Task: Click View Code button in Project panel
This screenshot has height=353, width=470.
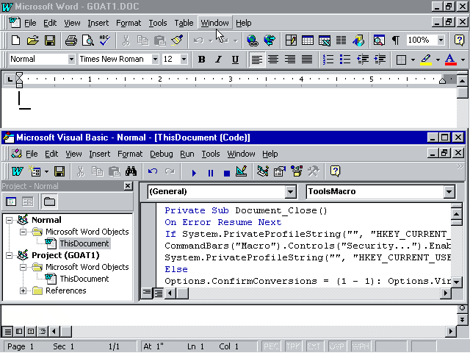Action: point(11,202)
